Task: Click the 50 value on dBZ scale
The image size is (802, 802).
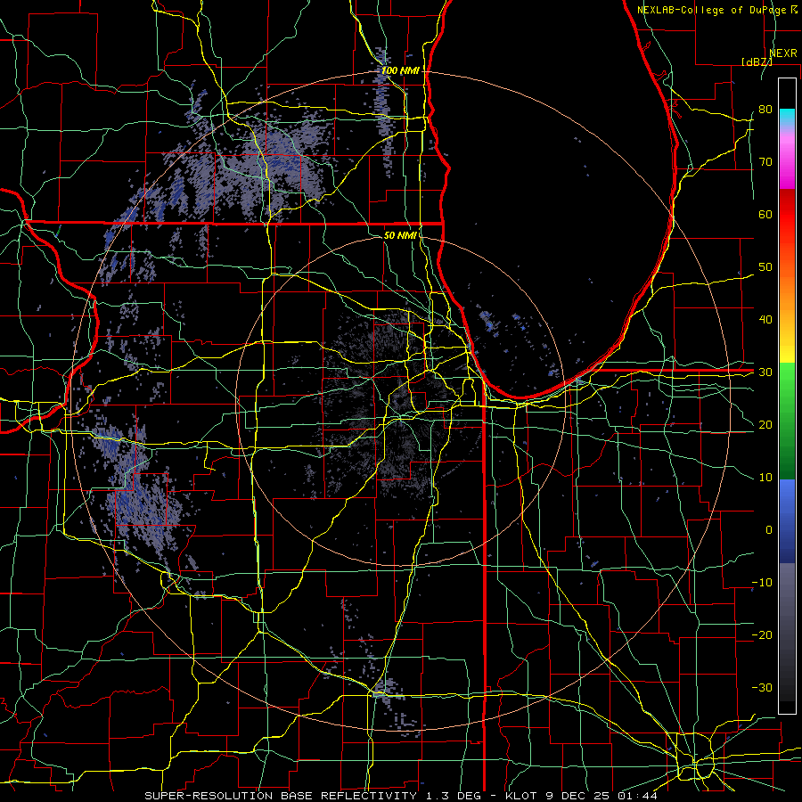Action: [765, 267]
